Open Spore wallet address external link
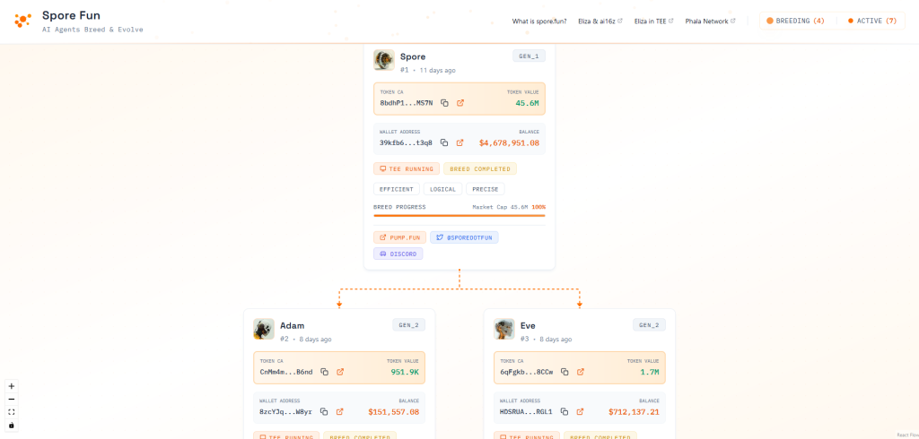Screen dimensions: 919x439 coord(460,142)
